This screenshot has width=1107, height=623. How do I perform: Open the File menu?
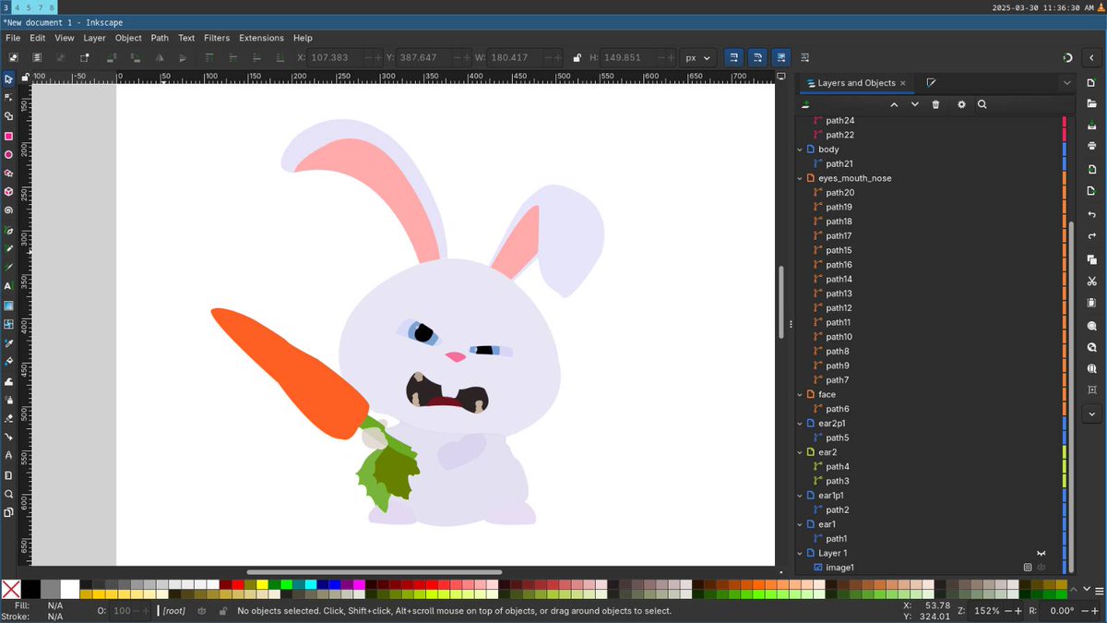tap(13, 38)
